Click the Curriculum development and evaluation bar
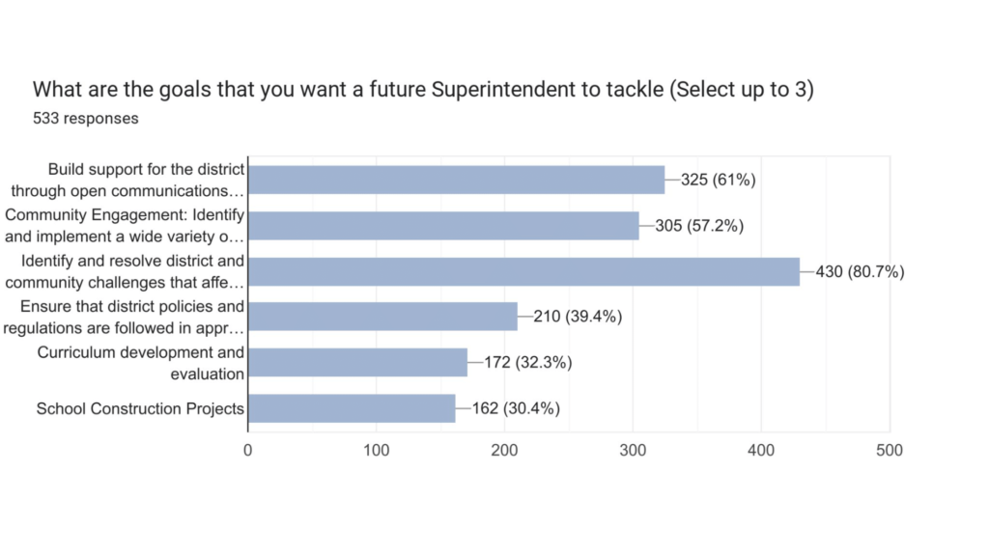The width and height of the screenshot is (989, 556). click(x=357, y=362)
